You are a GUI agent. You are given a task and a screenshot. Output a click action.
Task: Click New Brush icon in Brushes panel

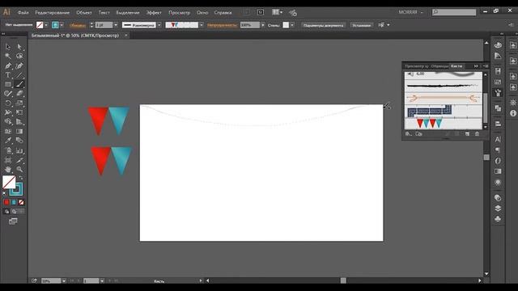point(467,134)
